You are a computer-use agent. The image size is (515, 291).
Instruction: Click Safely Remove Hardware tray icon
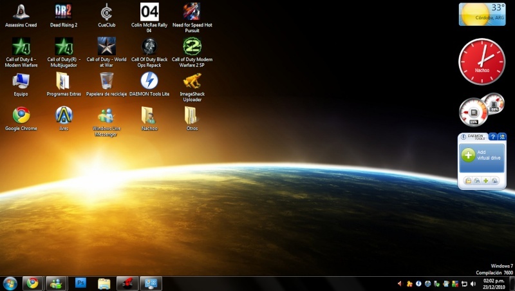437,283
